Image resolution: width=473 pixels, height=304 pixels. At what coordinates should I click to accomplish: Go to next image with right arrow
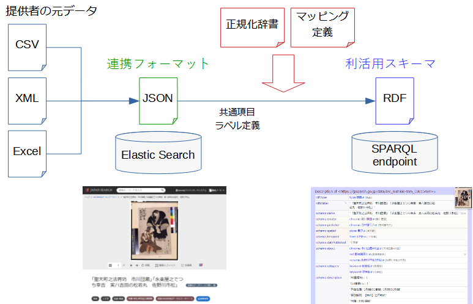coord(137,265)
